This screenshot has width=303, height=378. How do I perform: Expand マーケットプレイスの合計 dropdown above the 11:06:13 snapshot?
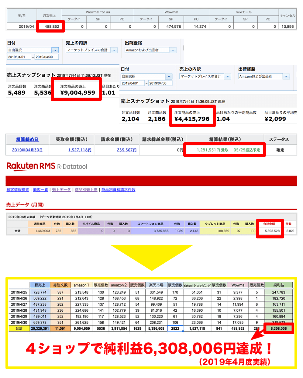(92, 50)
